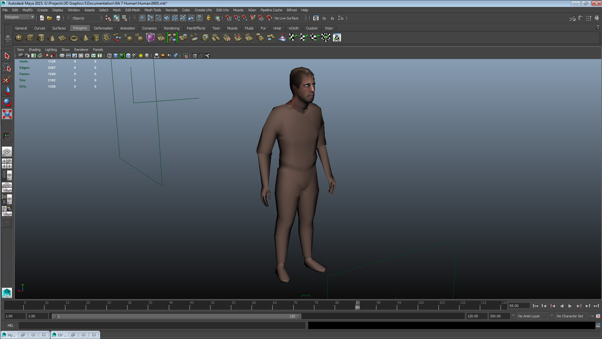Open the Edit Mesh menu
The height and width of the screenshot is (339, 602).
[x=133, y=10]
